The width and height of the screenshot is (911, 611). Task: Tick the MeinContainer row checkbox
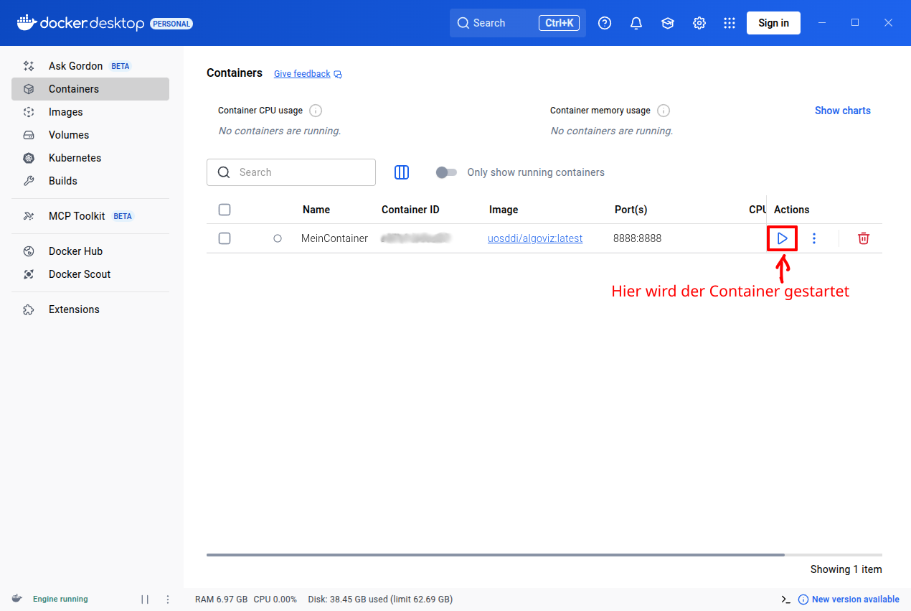(225, 238)
